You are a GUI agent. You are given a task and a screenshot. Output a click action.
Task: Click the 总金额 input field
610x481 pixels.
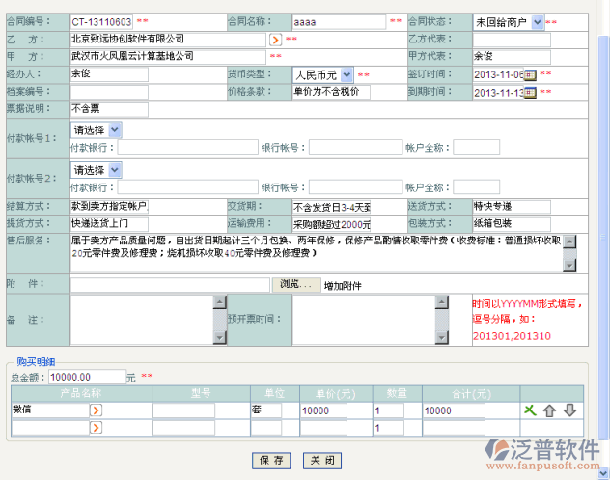point(85,377)
